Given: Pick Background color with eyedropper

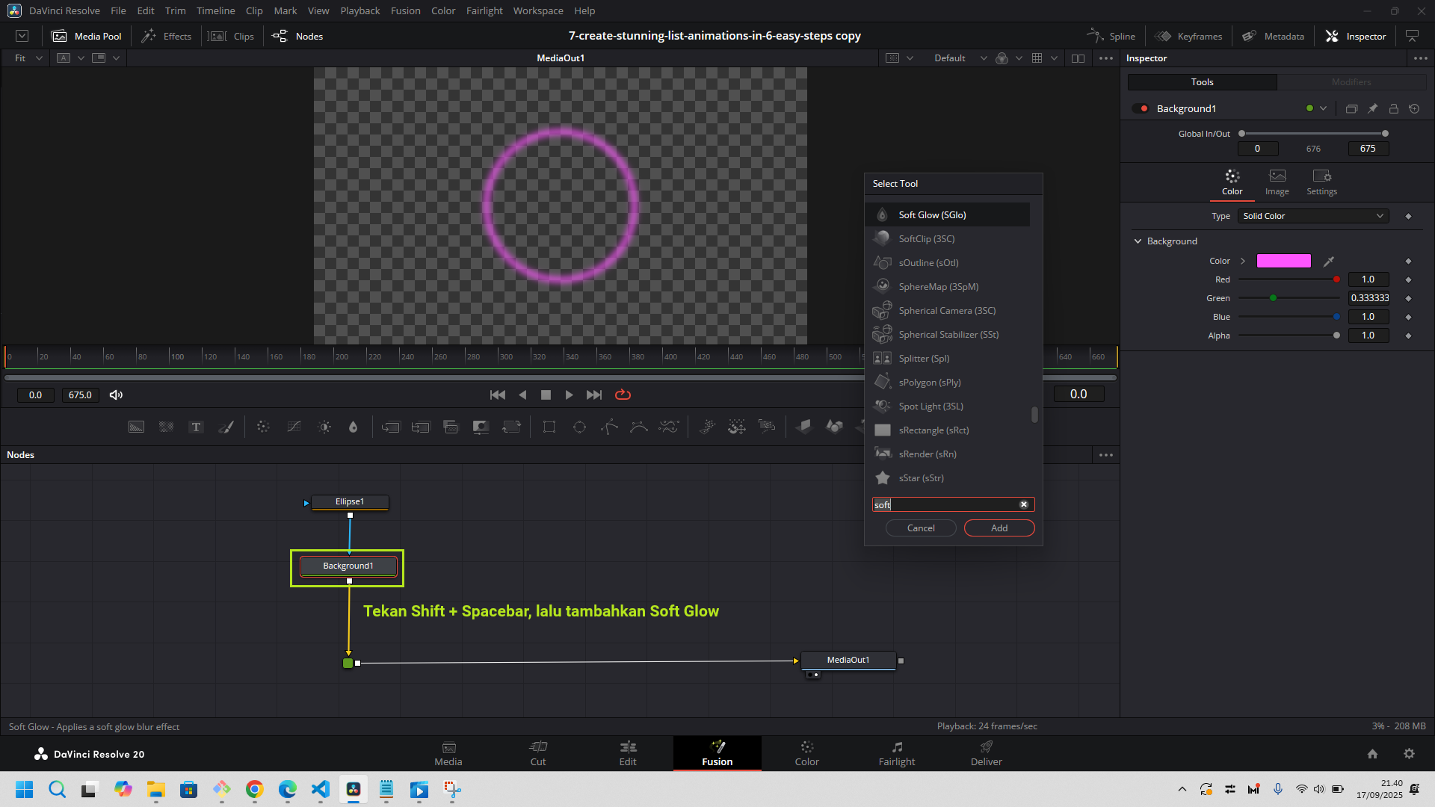Looking at the screenshot, I should point(1329,261).
